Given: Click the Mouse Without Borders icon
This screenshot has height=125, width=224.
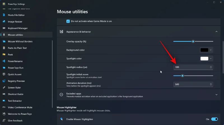Looking at the screenshot, I should click(x=4, y=41).
